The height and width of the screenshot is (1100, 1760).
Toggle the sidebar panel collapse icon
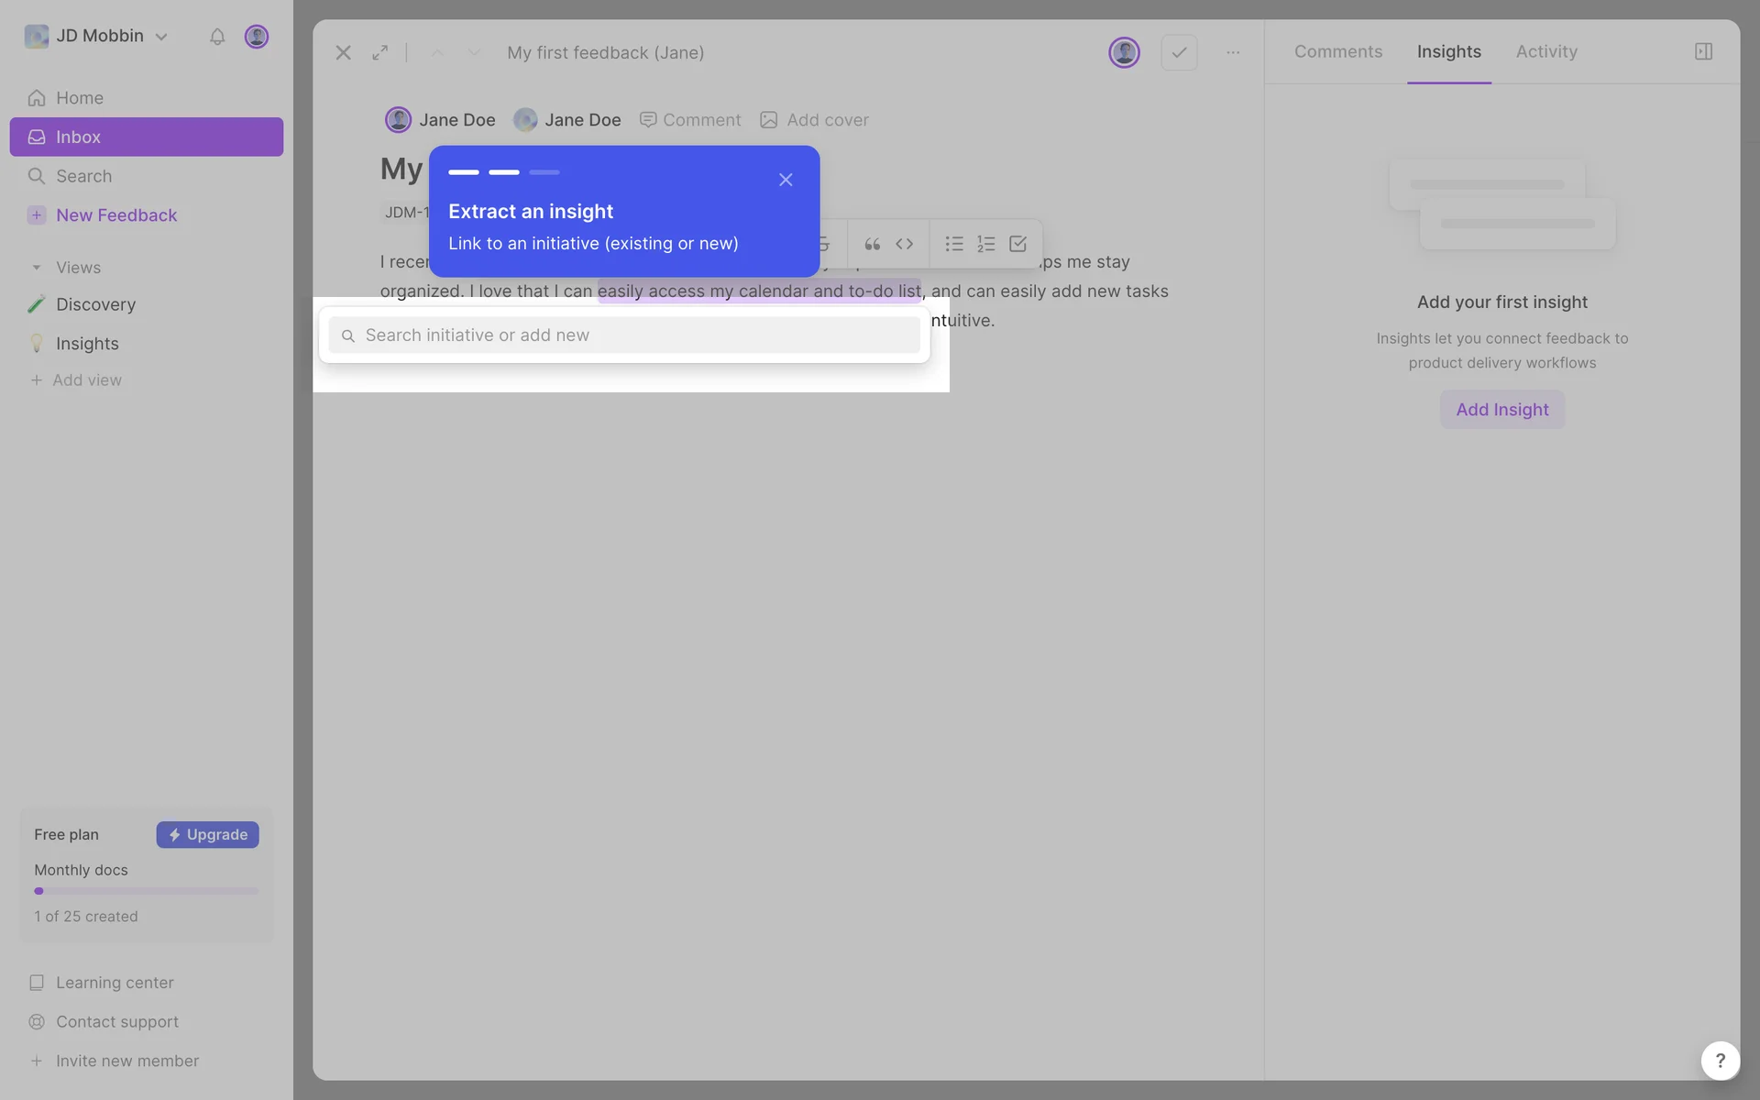pos(1703,51)
